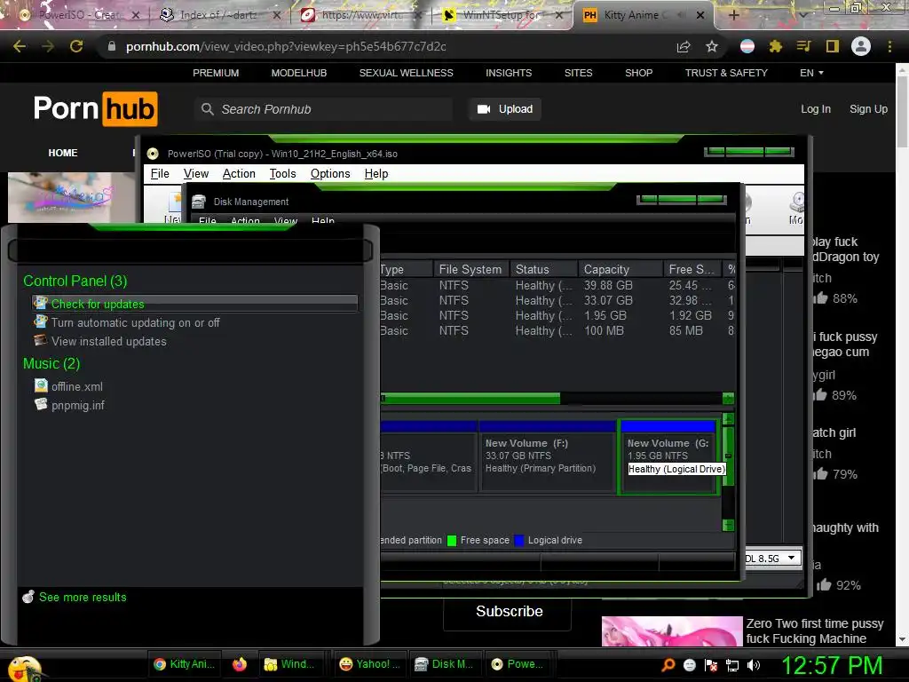Select the 100 MB volume row

click(557, 330)
